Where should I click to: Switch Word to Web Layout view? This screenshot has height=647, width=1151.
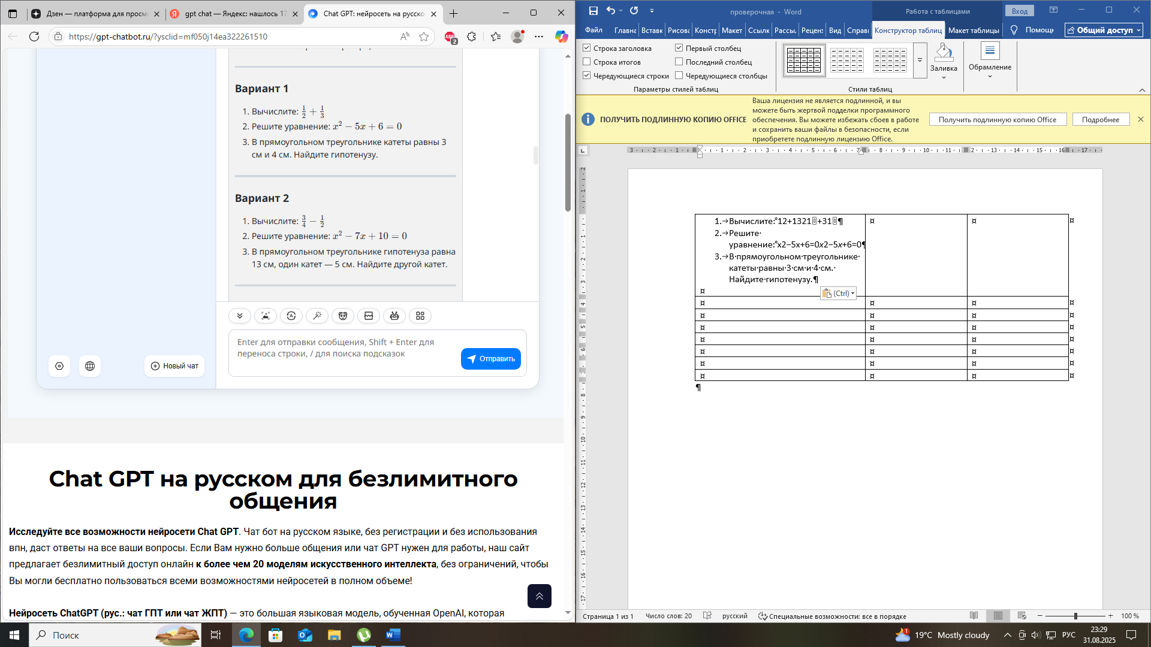pyautogui.click(x=1022, y=616)
